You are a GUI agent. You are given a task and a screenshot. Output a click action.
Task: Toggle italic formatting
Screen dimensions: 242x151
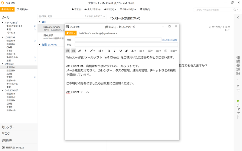pyautogui.click(x=115, y=51)
